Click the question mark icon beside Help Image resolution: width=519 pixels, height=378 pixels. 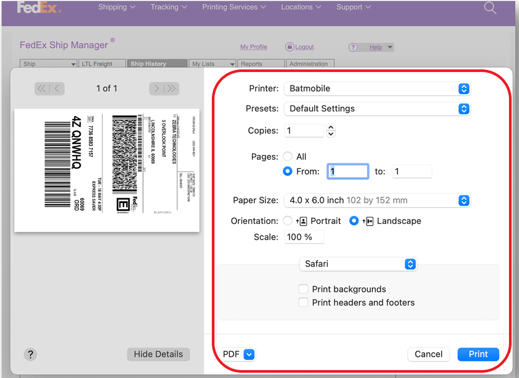(353, 47)
